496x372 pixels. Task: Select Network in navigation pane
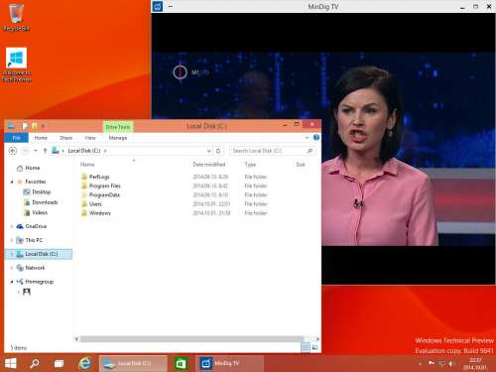[x=31, y=268]
